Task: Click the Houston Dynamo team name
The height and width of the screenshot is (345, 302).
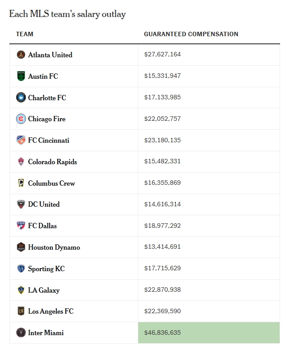Action: click(x=54, y=247)
